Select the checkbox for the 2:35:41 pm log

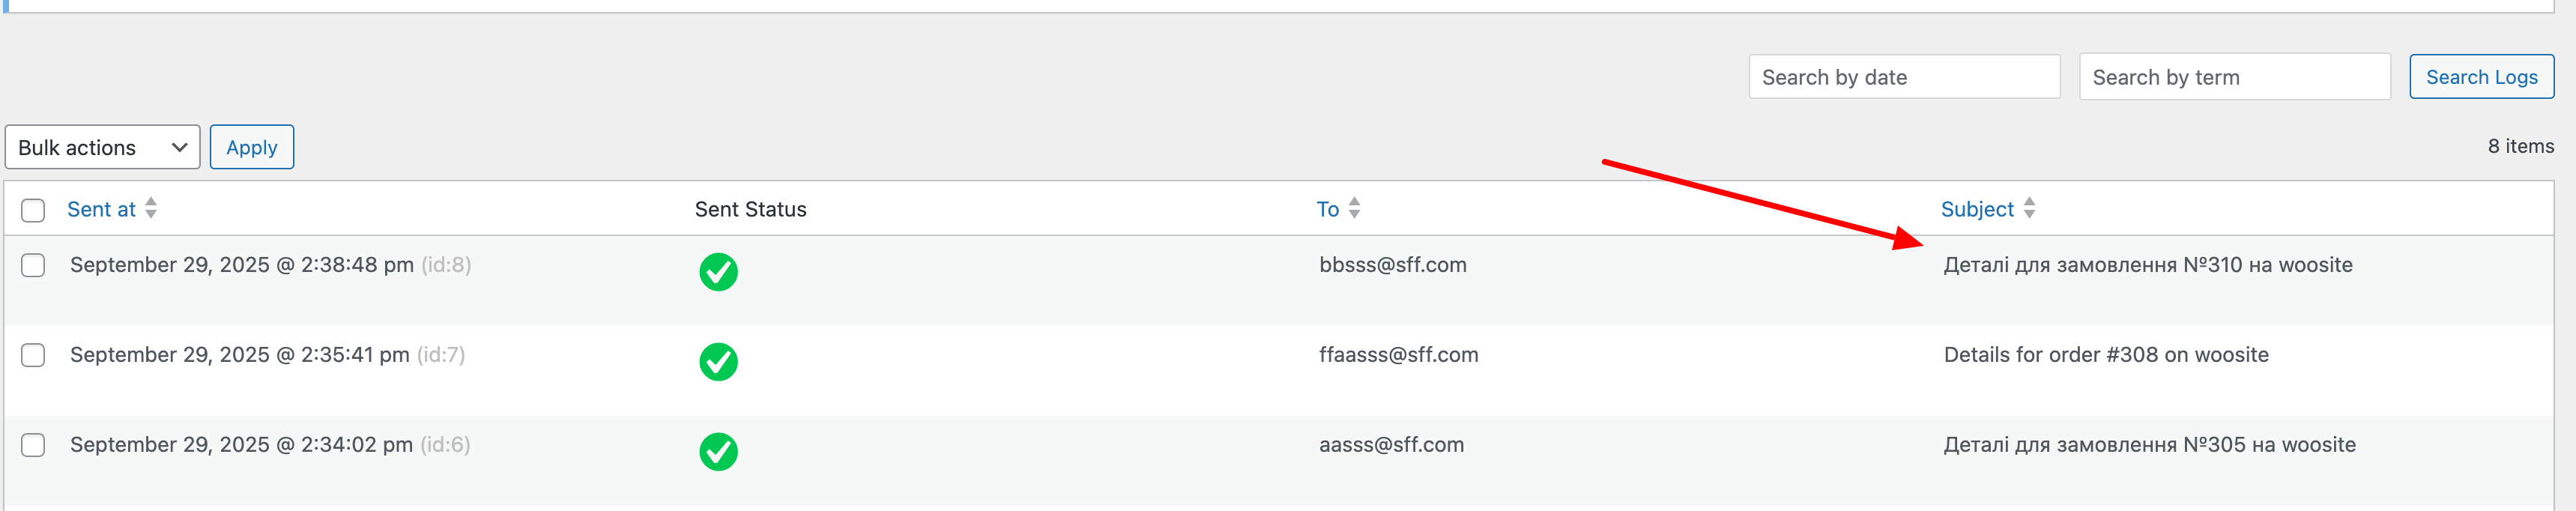[33, 355]
